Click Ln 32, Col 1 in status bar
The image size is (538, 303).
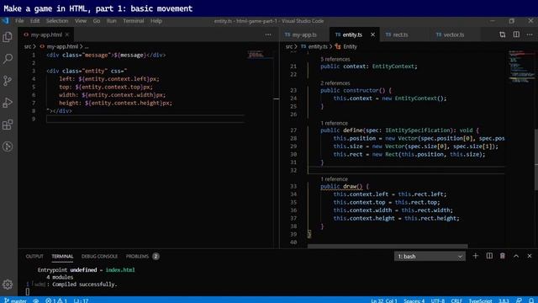pyautogui.click(x=383, y=300)
